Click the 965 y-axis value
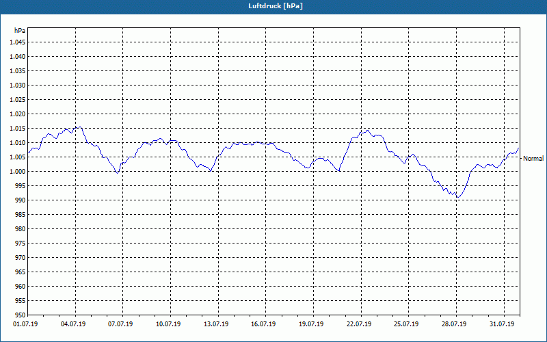 [x=21, y=272]
